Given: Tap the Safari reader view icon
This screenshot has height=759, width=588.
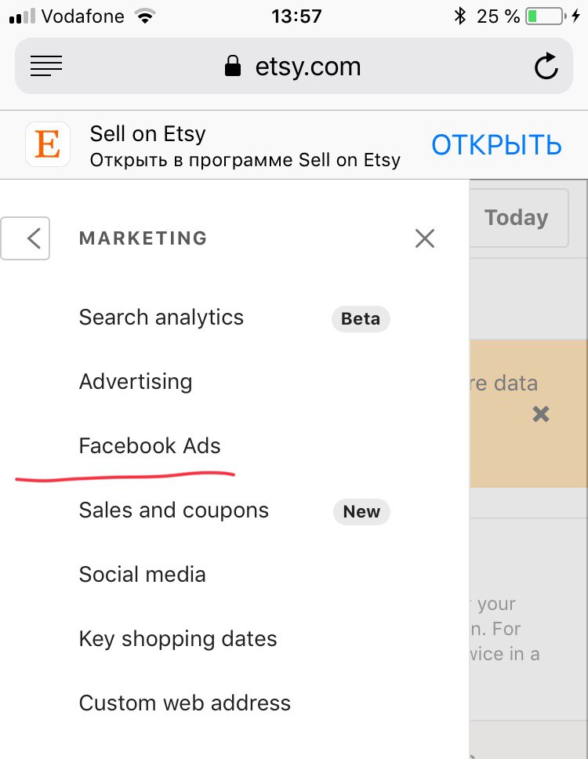Looking at the screenshot, I should (x=46, y=67).
